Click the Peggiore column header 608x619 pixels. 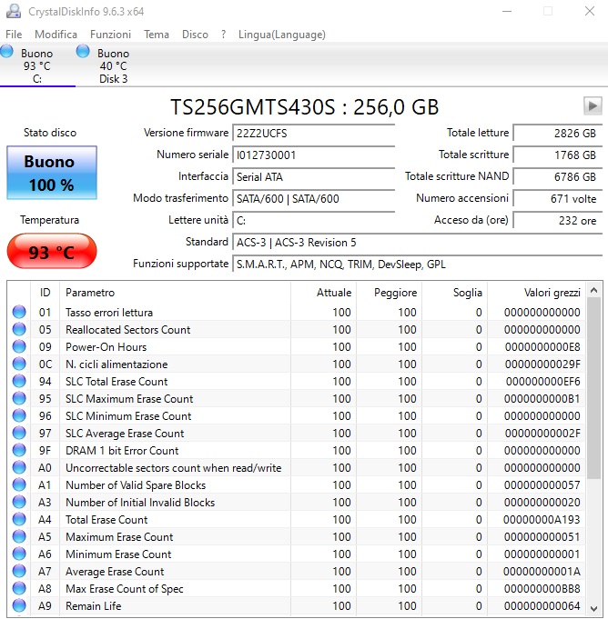pos(389,293)
